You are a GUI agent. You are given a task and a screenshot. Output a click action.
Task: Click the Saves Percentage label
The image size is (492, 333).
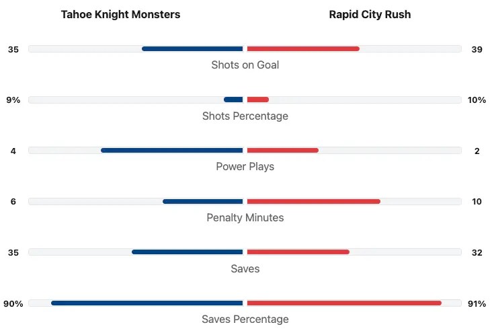(x=245, y=319)
